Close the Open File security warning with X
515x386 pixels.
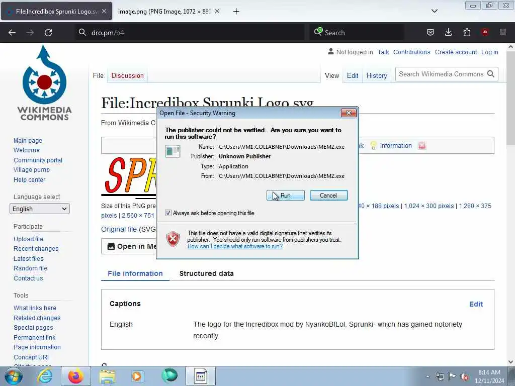click(x=349, y=113)
